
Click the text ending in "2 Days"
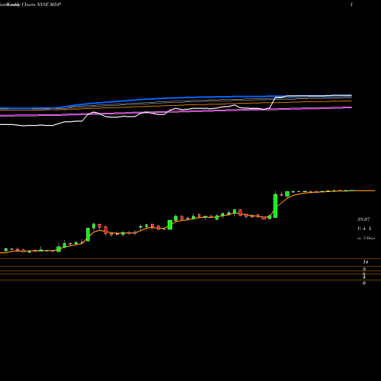pyautogui.click(x=366, y=239)
